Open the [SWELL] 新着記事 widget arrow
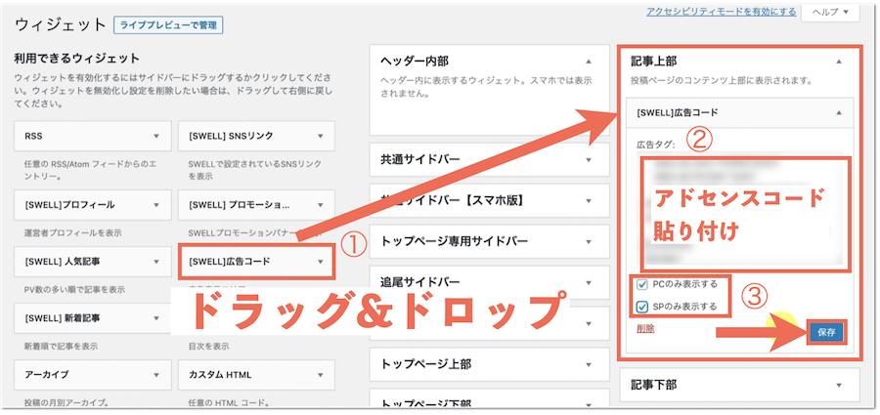This screenshot has width=880, height=415. [x=155, y=318]
